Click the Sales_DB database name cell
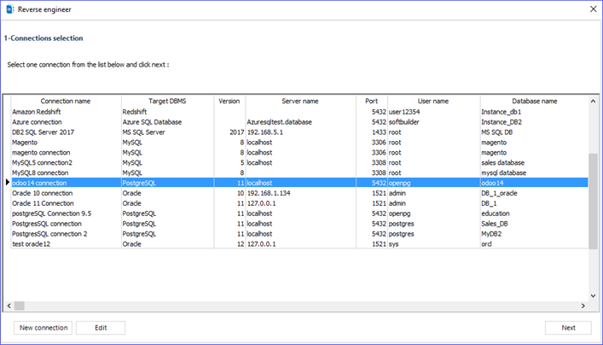The height and width of the screenshot is (345, 603). [534, 224]
